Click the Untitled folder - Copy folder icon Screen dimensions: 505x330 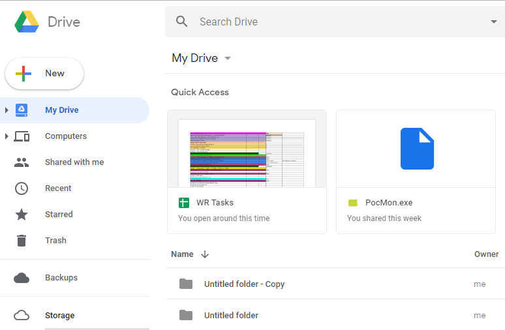click(x=186, y=284)
